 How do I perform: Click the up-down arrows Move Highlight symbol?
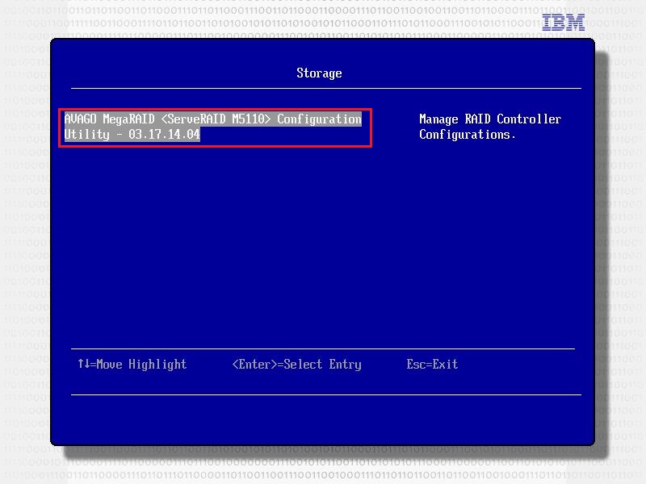85,365
